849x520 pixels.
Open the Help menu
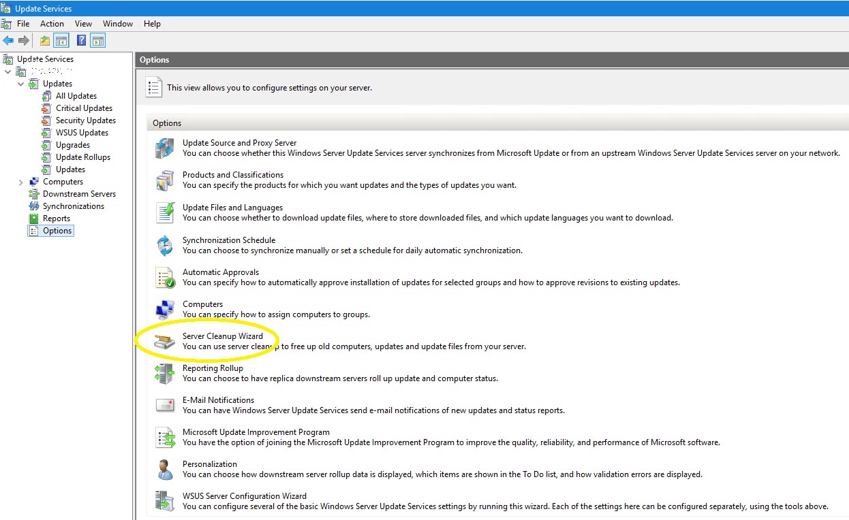click(152, 24)
